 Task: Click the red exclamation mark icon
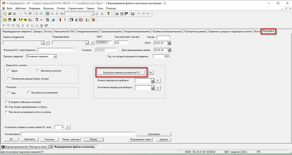coord(60,20)
